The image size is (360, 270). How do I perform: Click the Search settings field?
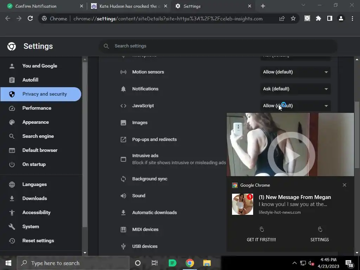pos(218,46)
